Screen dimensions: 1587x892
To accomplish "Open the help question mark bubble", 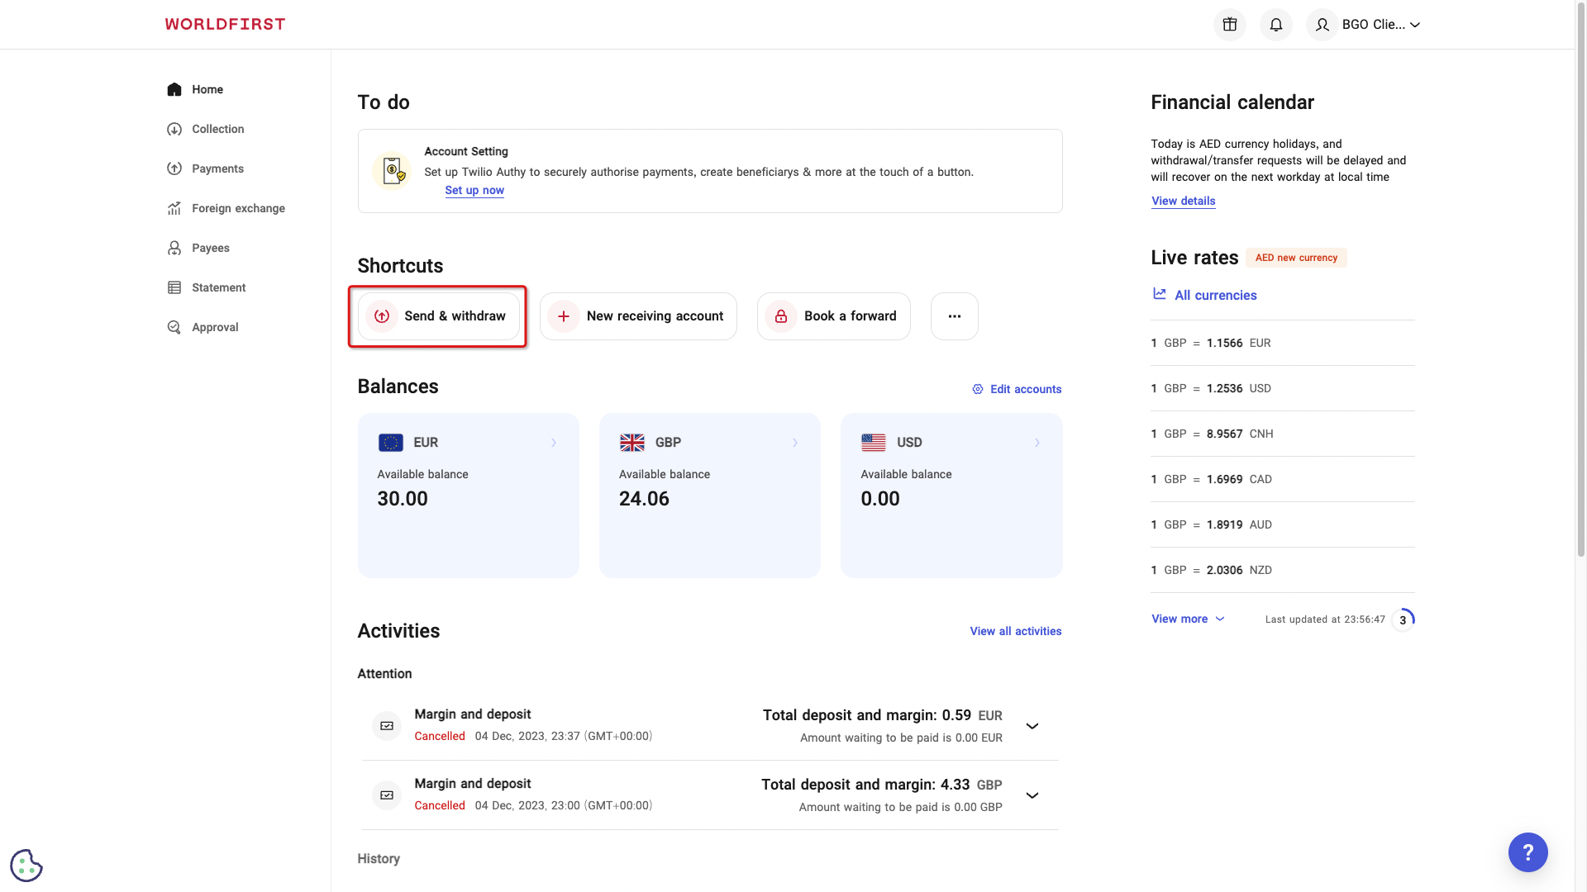I will tap(1528, 852).
